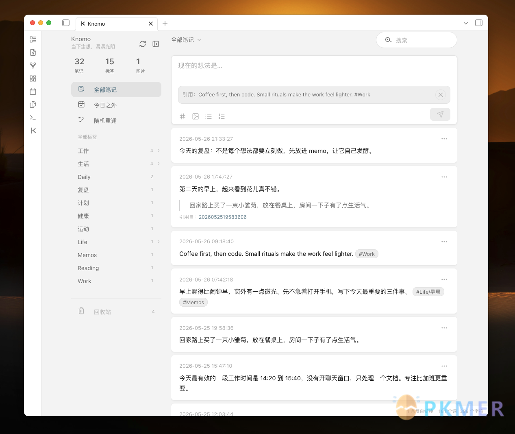Toggle the right sidebar icon in title bar
This screenshot has height=434, width=515.
[x=479, y=23]
